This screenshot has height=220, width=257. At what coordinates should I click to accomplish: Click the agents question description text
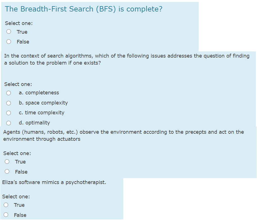[124, 135]
